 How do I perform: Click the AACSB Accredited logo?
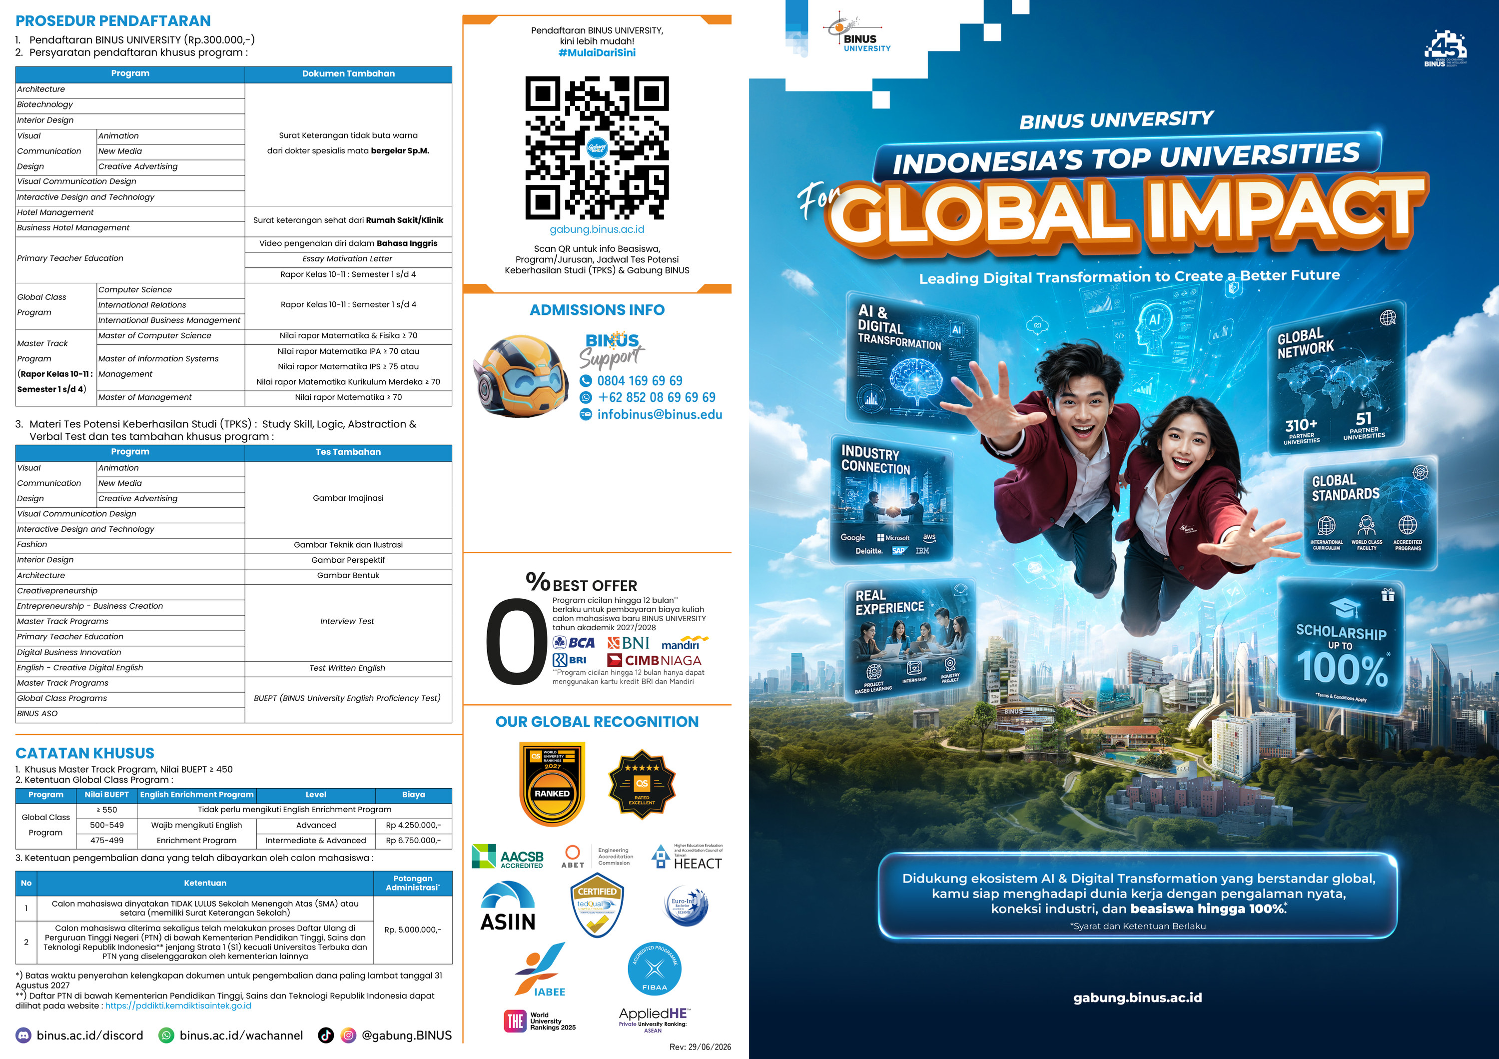[507, 857]
